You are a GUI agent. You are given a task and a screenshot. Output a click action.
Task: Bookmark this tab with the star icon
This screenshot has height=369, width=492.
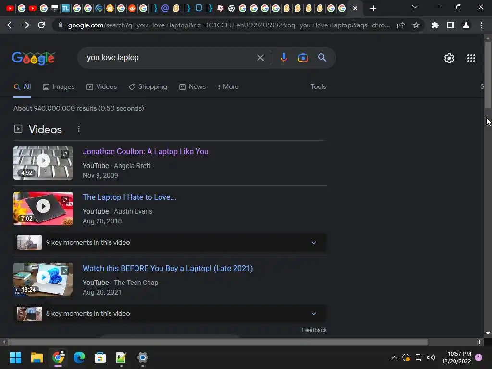click(416, 25)
